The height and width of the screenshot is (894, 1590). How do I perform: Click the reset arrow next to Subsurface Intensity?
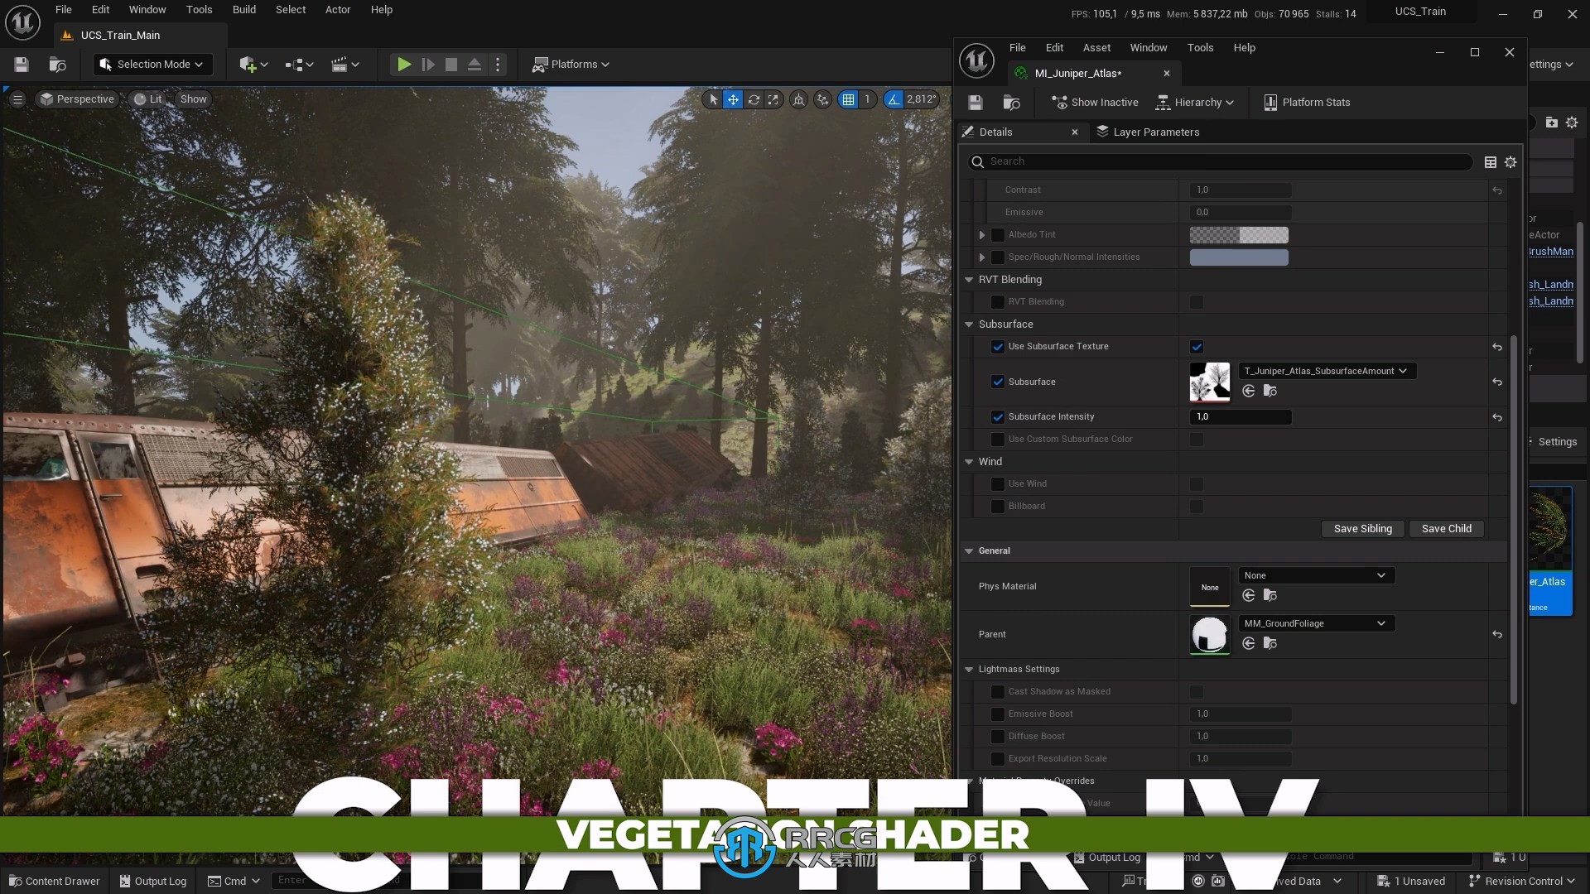click(1498, 417)
